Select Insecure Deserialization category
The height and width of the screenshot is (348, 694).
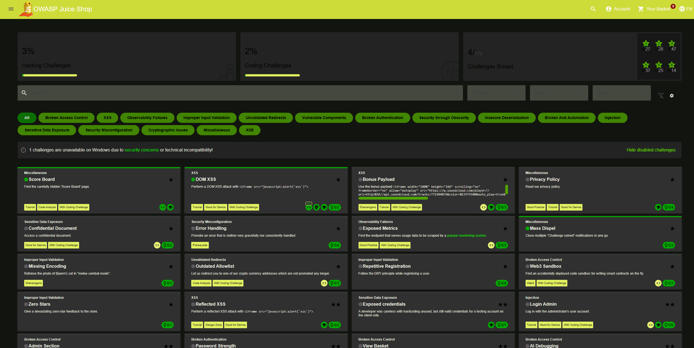(x=507, y=118)
